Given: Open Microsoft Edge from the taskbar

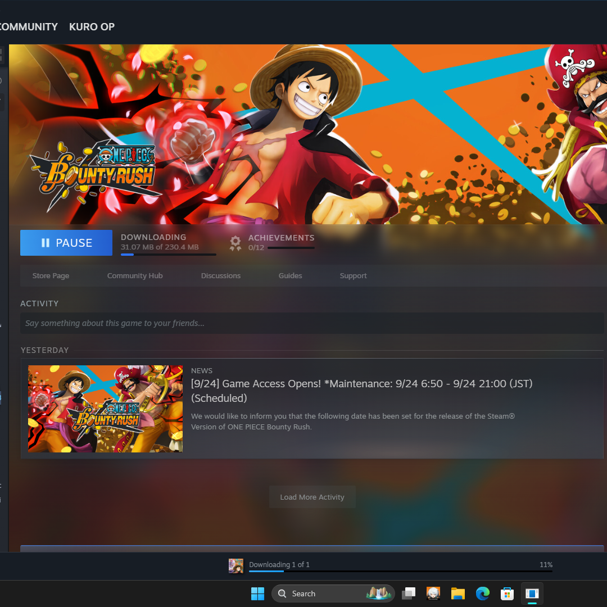Looking at the screenshot, I should pyautogui.click(x=482, y=594).
